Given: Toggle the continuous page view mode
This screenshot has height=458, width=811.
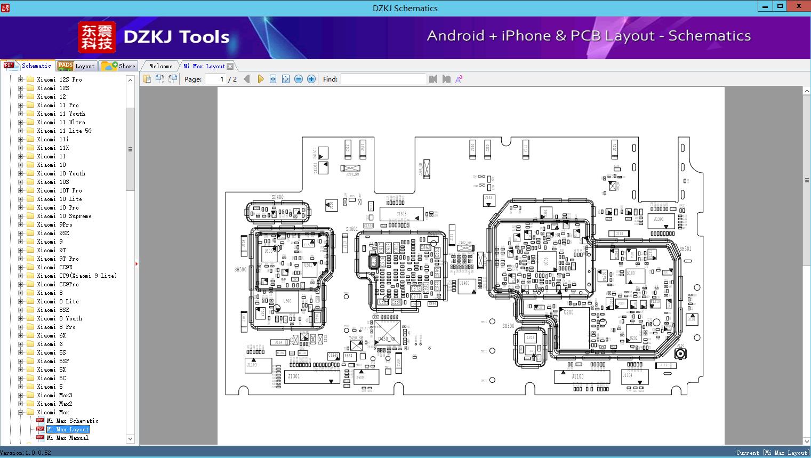Looking at the screenshot, I should (172, 78).
